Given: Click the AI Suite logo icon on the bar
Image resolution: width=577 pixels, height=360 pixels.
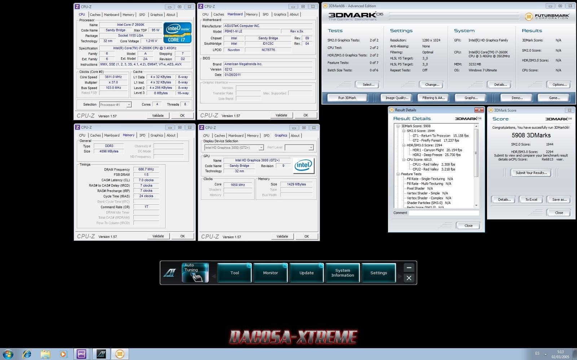Looking at the screenshot, I should [169, 273].
